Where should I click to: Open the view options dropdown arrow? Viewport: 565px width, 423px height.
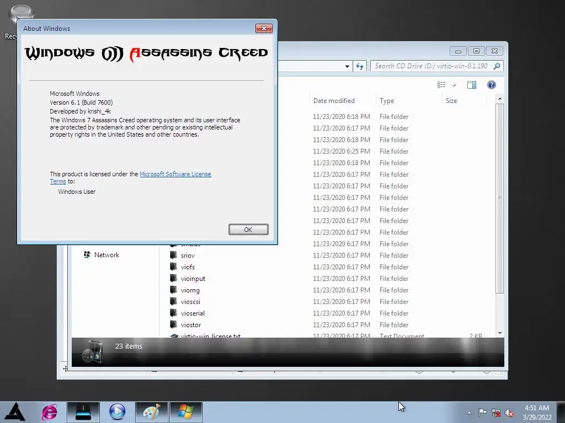pyautogui.click(x=454, y=85)
